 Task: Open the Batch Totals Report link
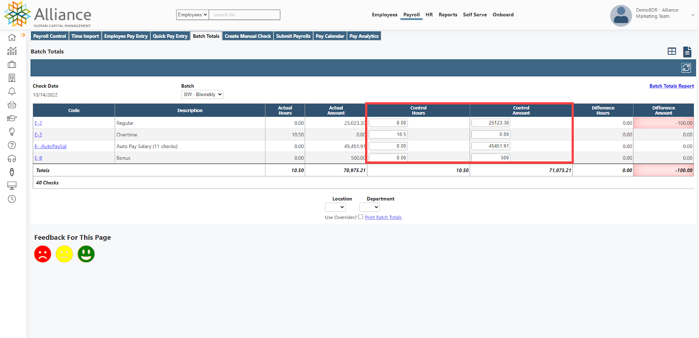pyautogui.click(x=671, y=86)
